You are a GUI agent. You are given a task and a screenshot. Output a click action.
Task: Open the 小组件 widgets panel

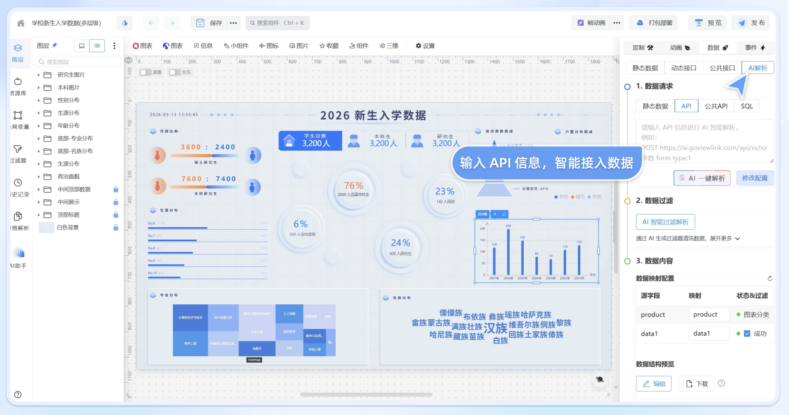(x=236, y=46)
